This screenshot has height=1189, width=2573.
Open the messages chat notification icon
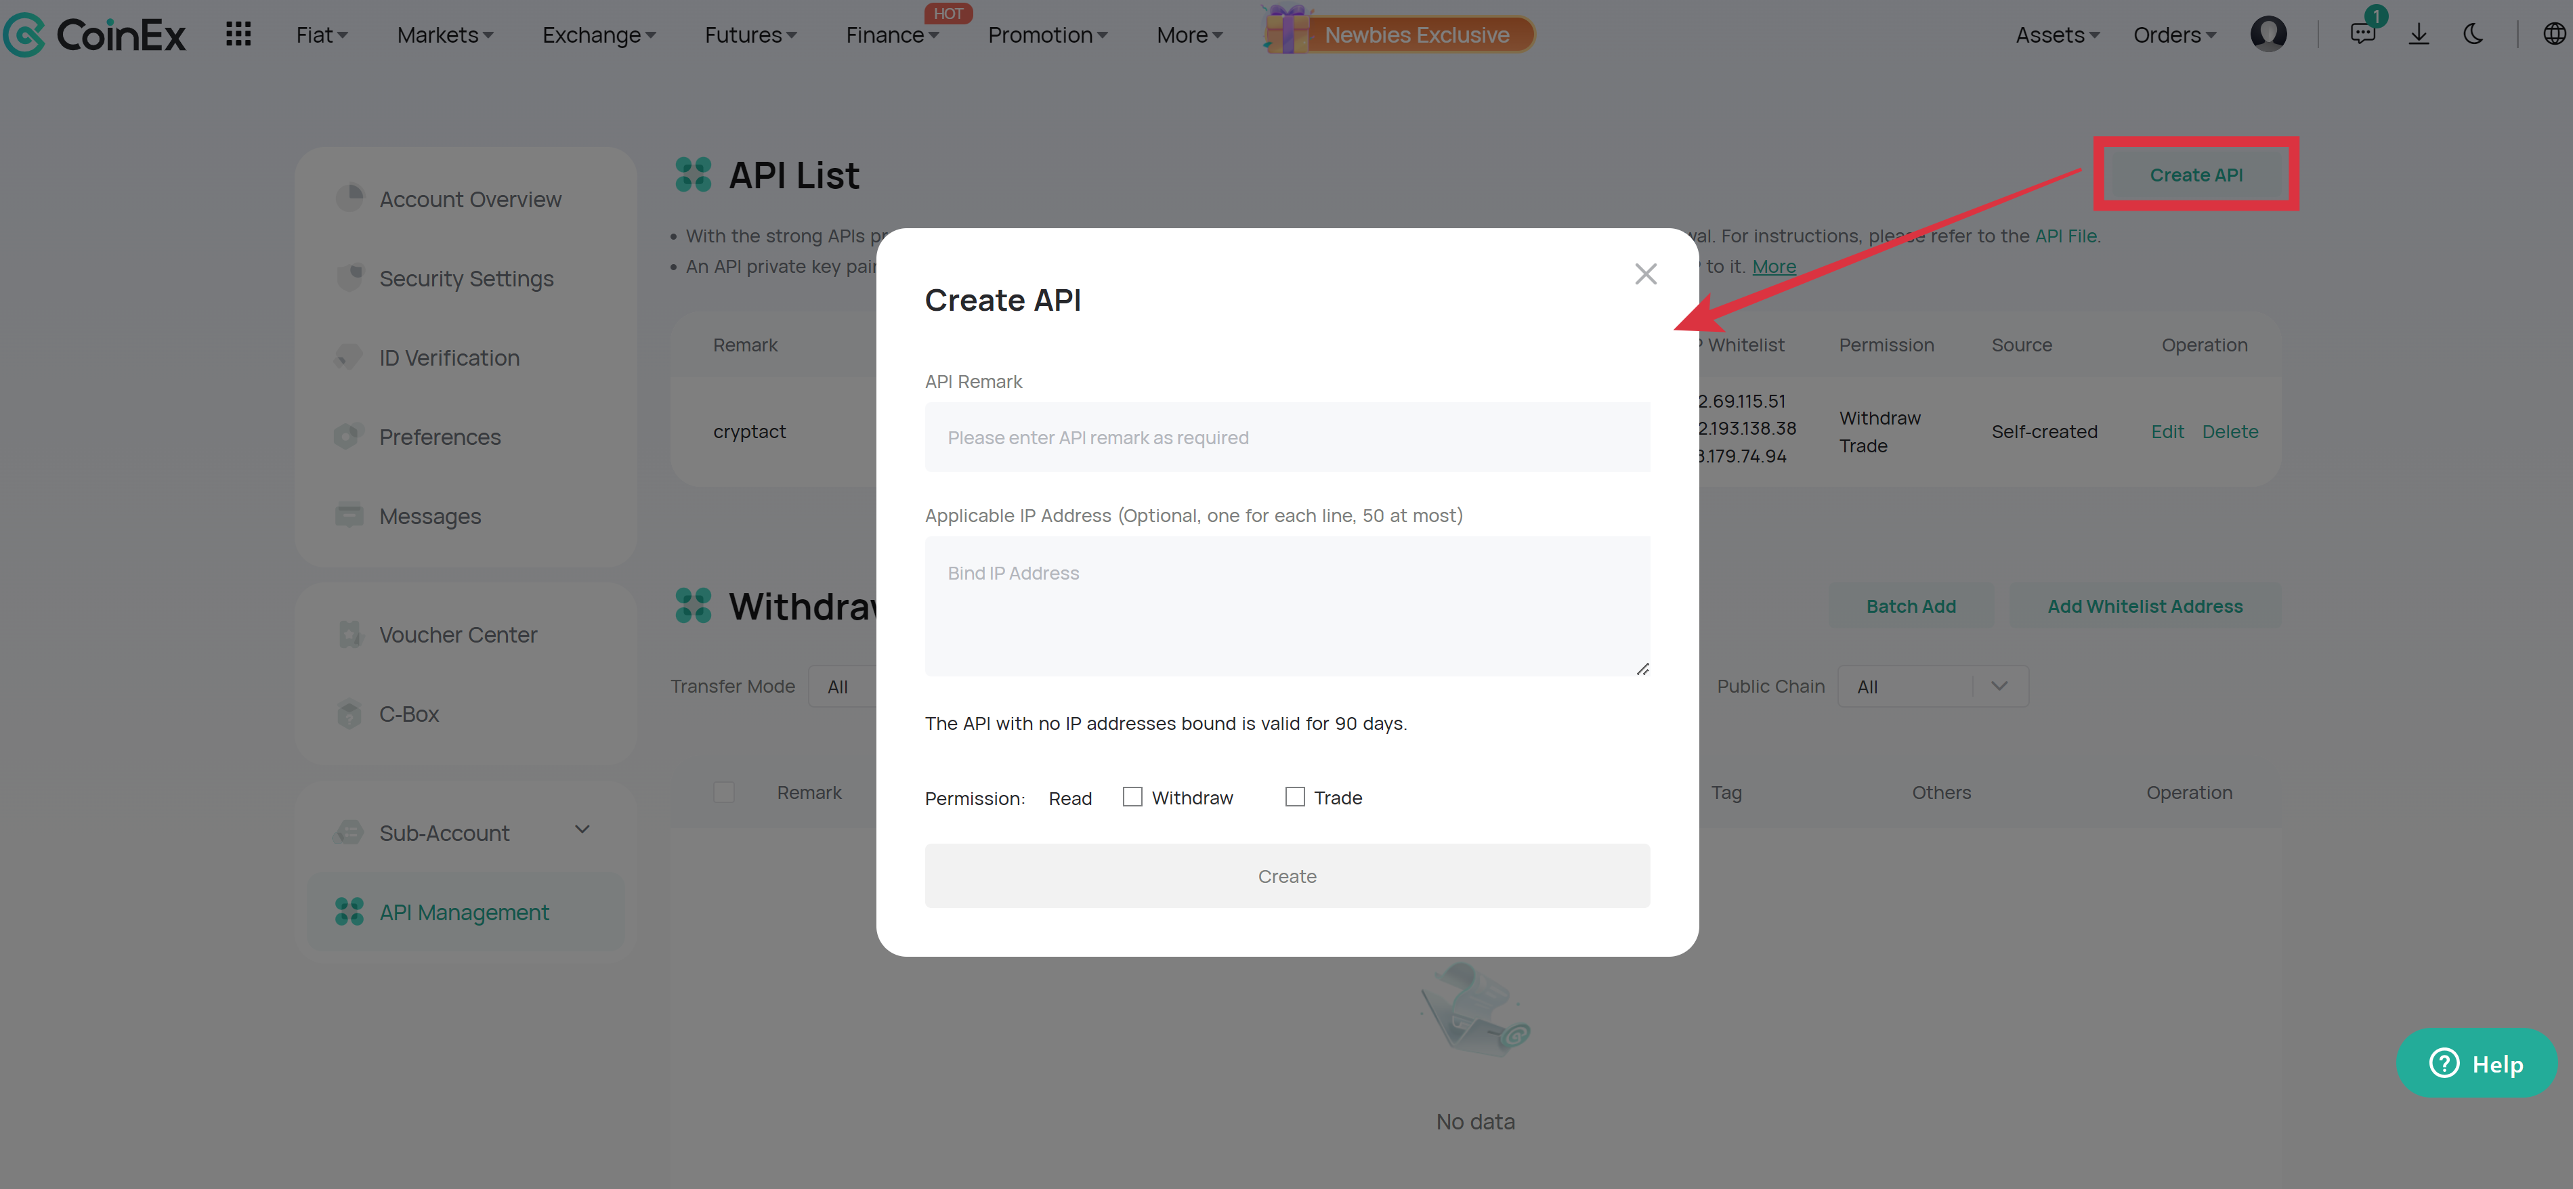coord(2362,34)
